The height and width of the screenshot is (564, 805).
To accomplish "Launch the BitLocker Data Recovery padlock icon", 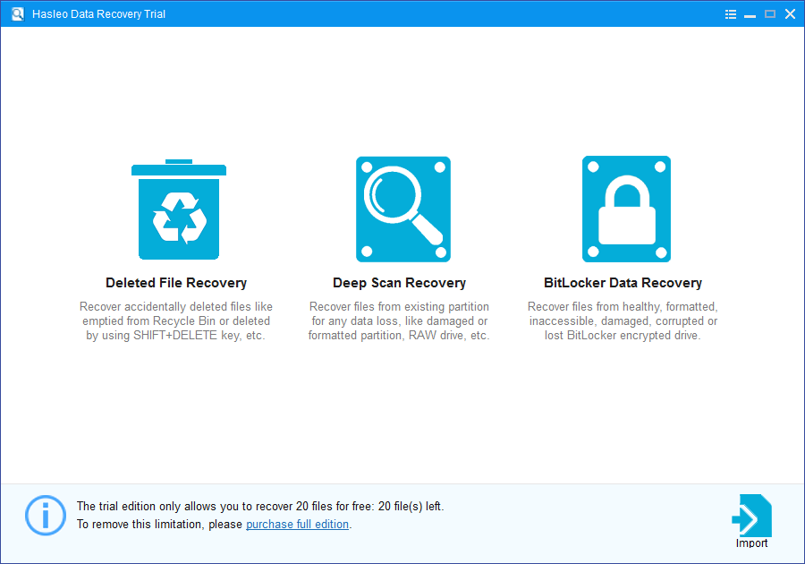I will [x=626, y=209].
